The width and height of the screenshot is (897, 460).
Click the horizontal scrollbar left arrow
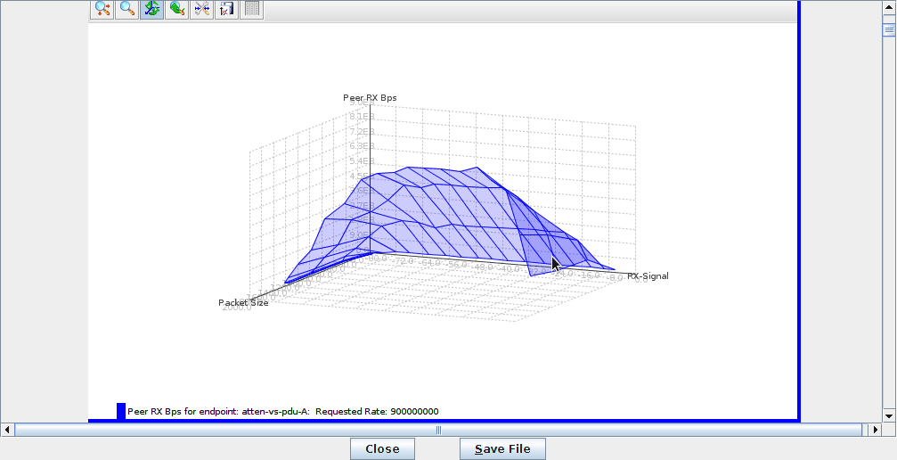[7, 430]
